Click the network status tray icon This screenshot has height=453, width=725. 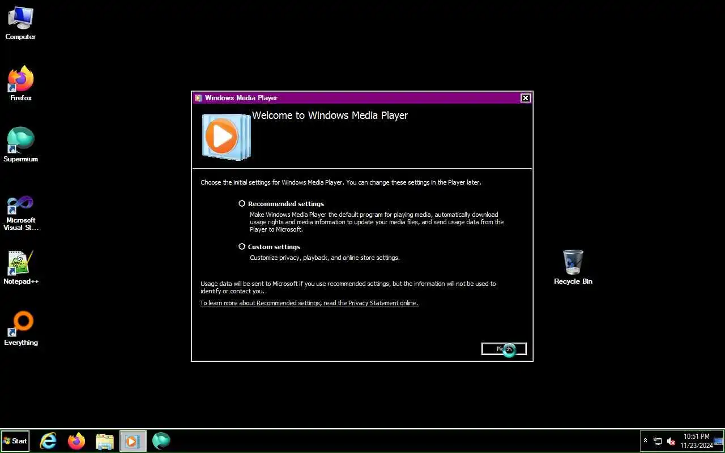(x=658, y=441)
